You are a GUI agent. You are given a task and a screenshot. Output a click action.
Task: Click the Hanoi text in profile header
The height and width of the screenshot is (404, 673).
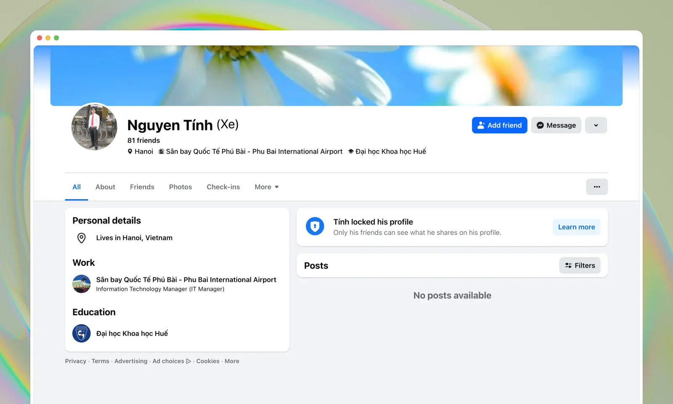(x=144, y=151)
